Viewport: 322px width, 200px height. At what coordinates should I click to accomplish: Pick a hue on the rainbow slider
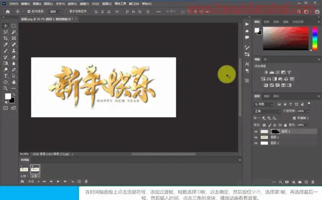click(315, 38)
